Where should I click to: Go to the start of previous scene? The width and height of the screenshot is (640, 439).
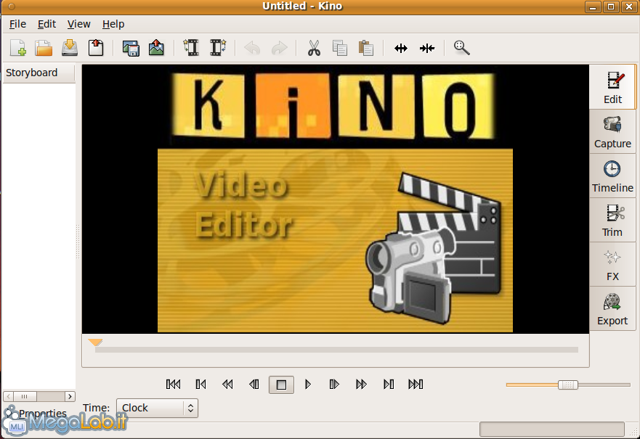(200, 385)
